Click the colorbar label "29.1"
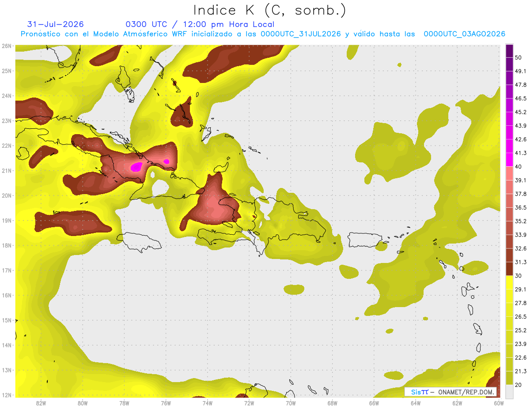The height and width of the screenshot is (409, 530). point(520,289)
